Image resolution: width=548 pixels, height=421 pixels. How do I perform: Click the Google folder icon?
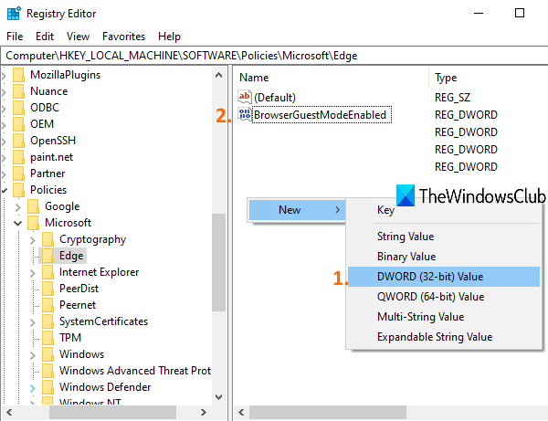(33, 206)
